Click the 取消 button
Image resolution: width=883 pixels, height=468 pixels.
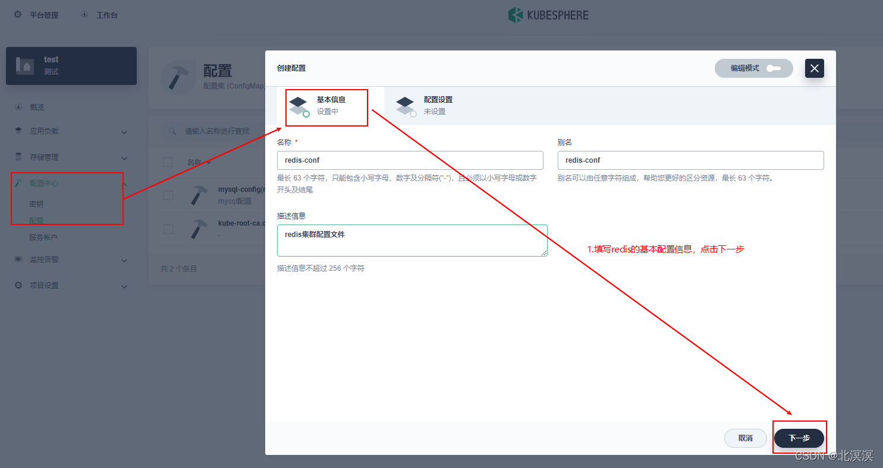pos(746,438)
